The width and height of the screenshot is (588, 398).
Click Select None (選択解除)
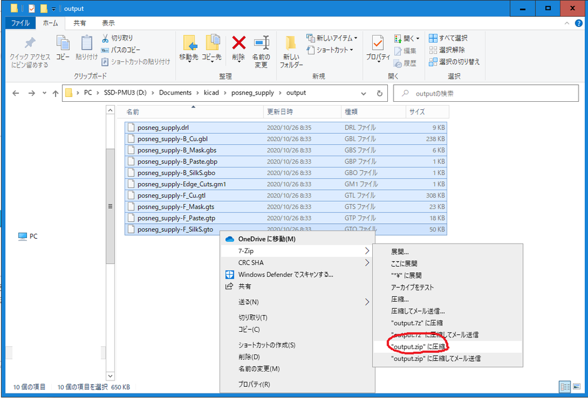pos(447,50)
